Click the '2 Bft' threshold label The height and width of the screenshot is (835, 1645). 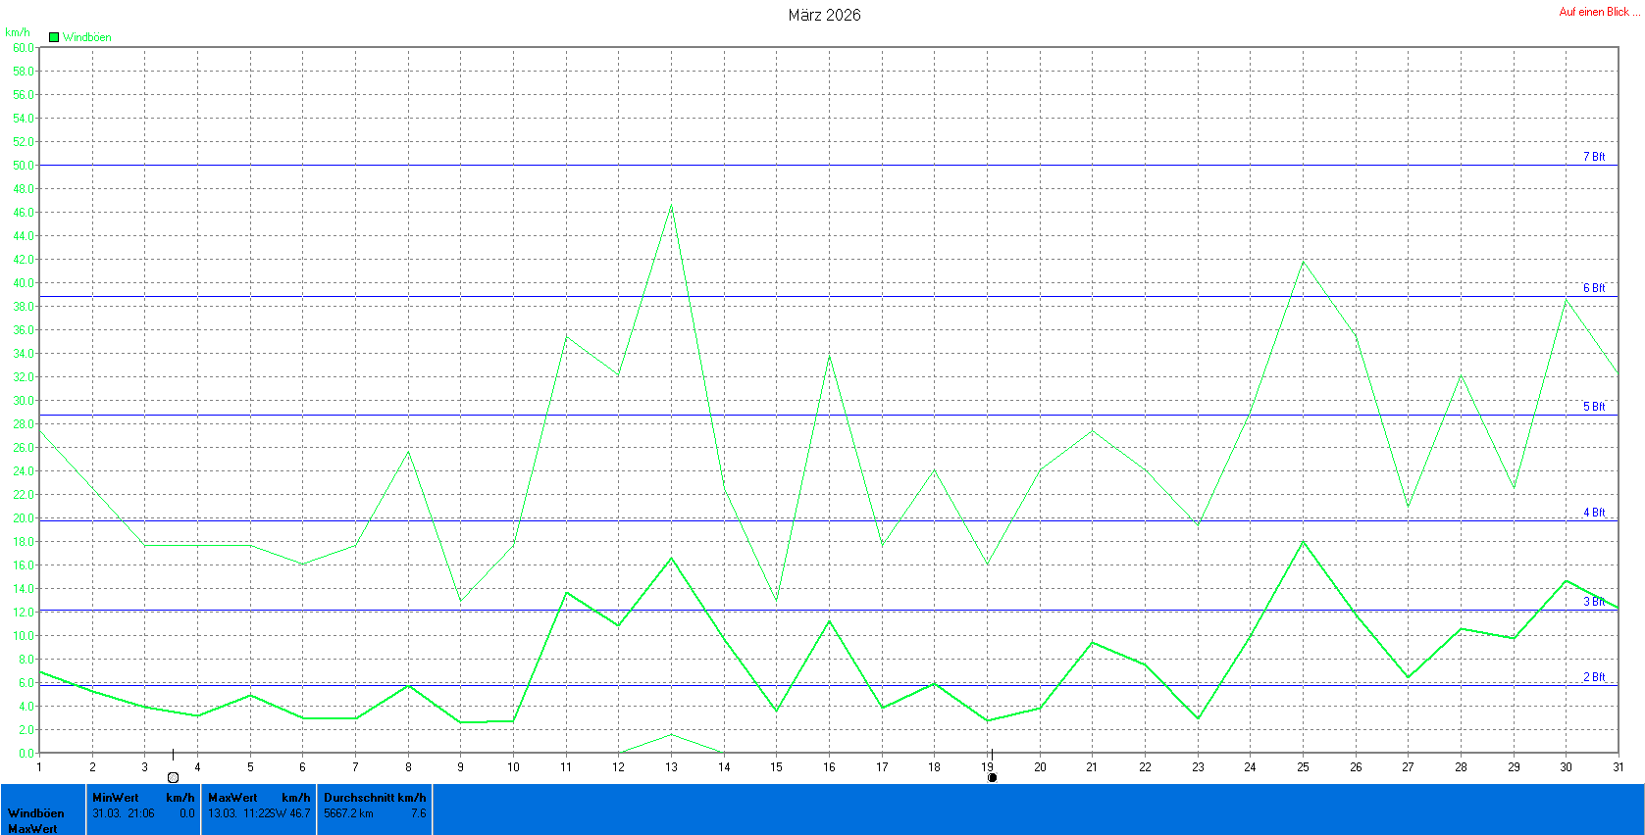pyautogui.click(x=1594, y=677)
